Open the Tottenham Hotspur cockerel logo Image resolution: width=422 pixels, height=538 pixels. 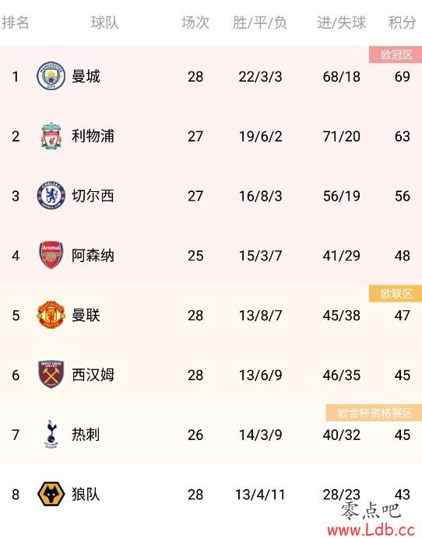click(x=51, y=434)
